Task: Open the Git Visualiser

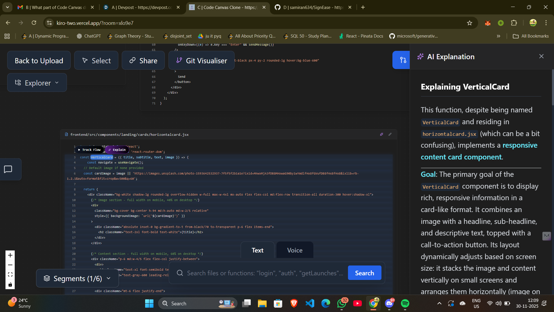Action: pyautogui.click(x=201, y=61)
